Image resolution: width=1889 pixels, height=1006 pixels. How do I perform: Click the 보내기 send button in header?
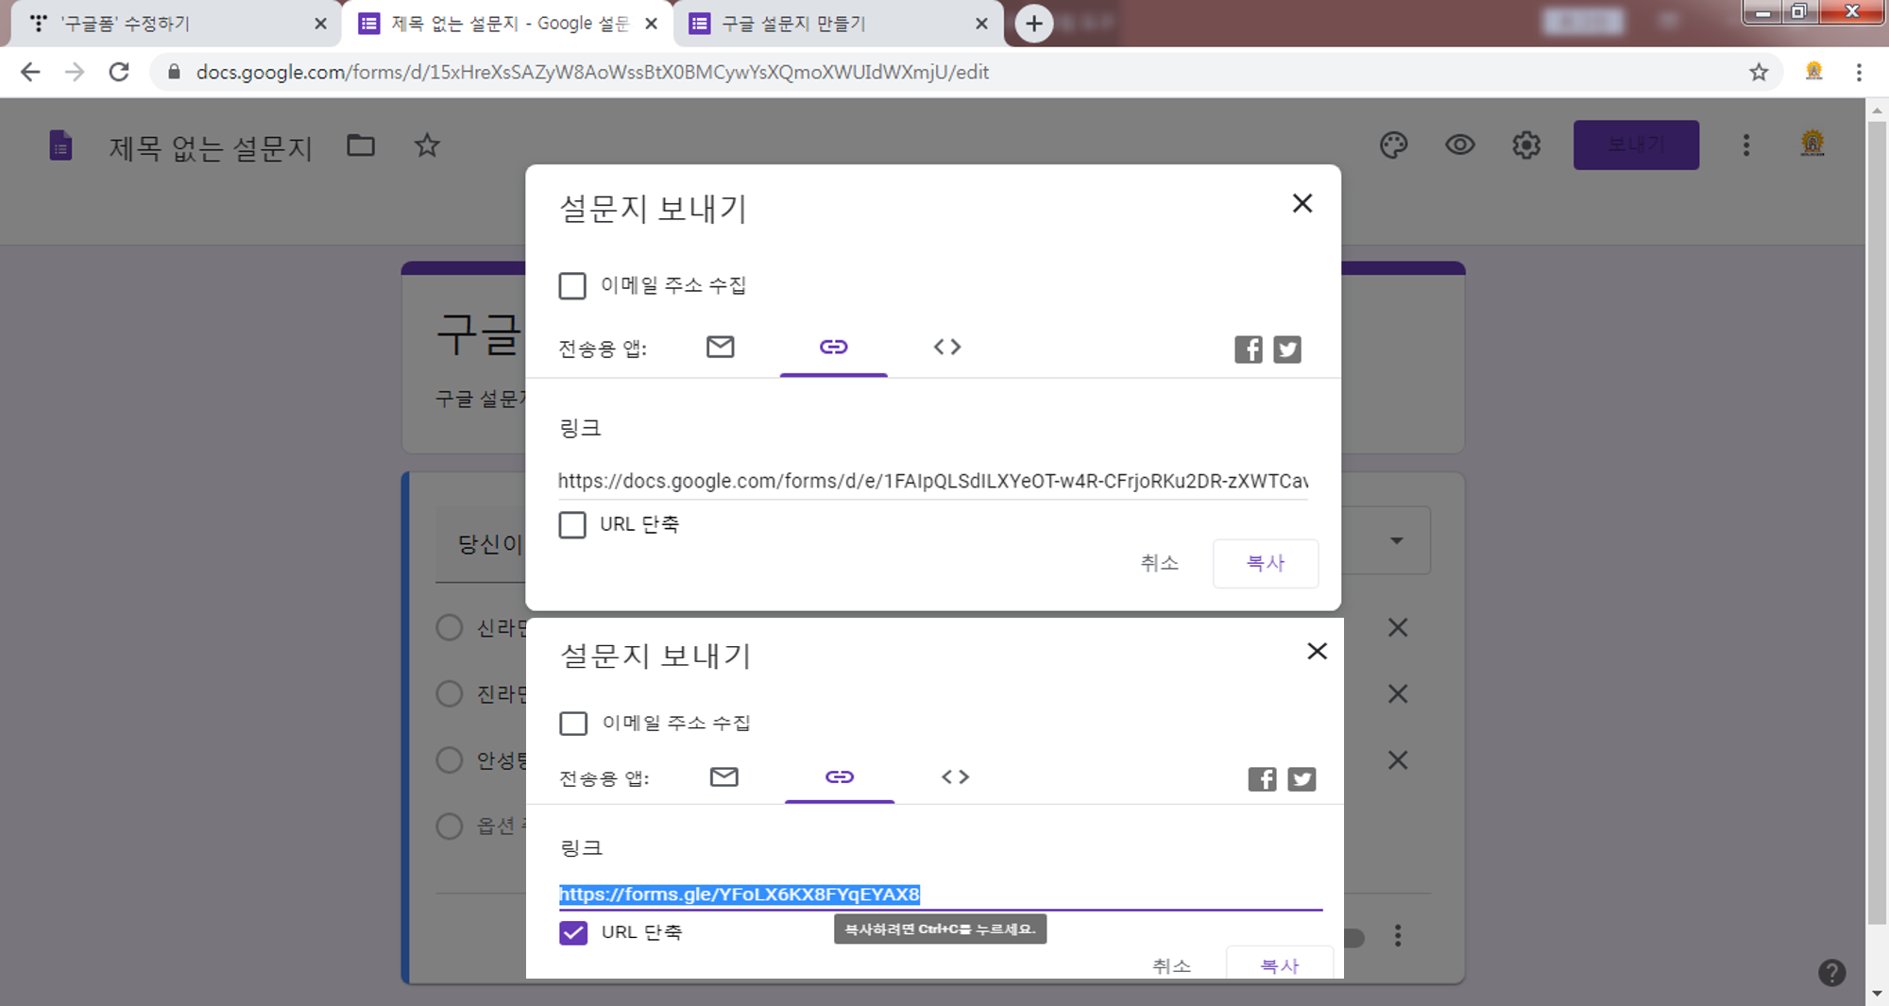click(x=1636, y=145)
